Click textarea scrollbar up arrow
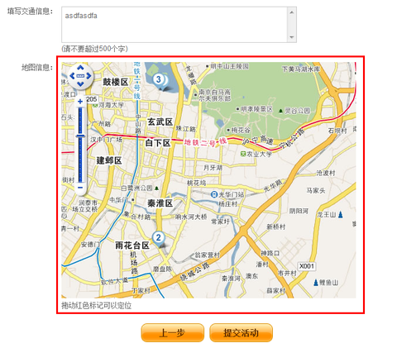The height and width of the screenshot is (348, 397). pyautogui.click(x=292, y=12)
